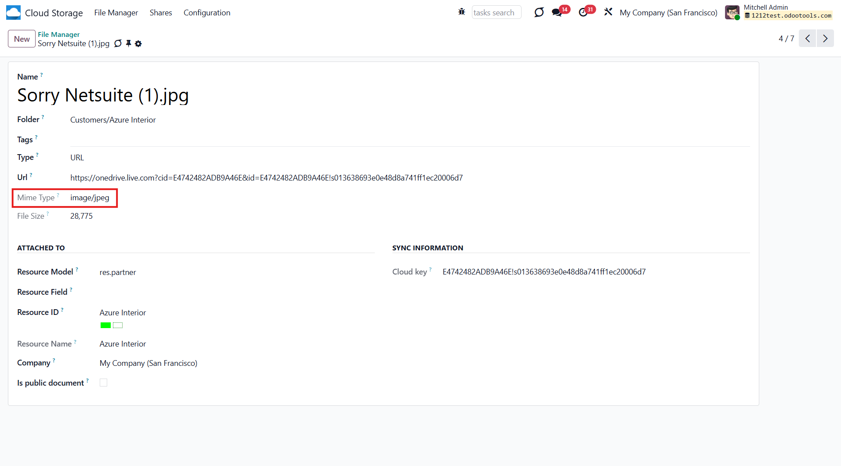841x466 pixels.
Task: Click the pin icon in the breadcrumb
Action: pyautogui.click(x=128, y=43)
